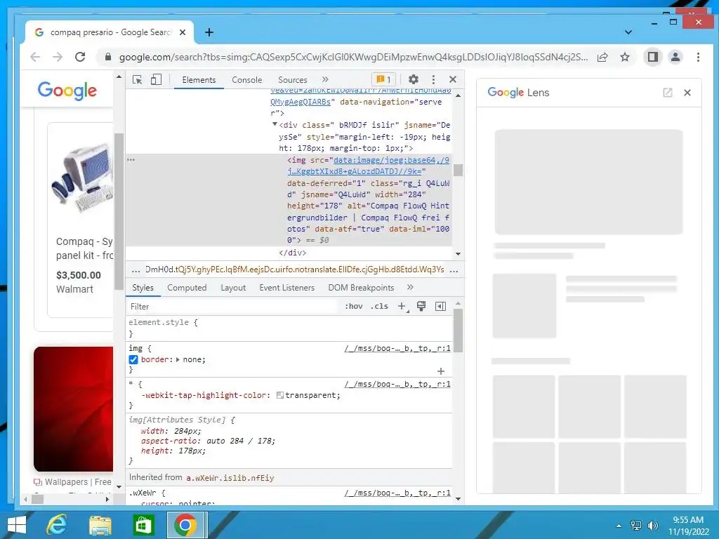
Task: Open Windows Store from taskbar
Action: coord(143,525)
